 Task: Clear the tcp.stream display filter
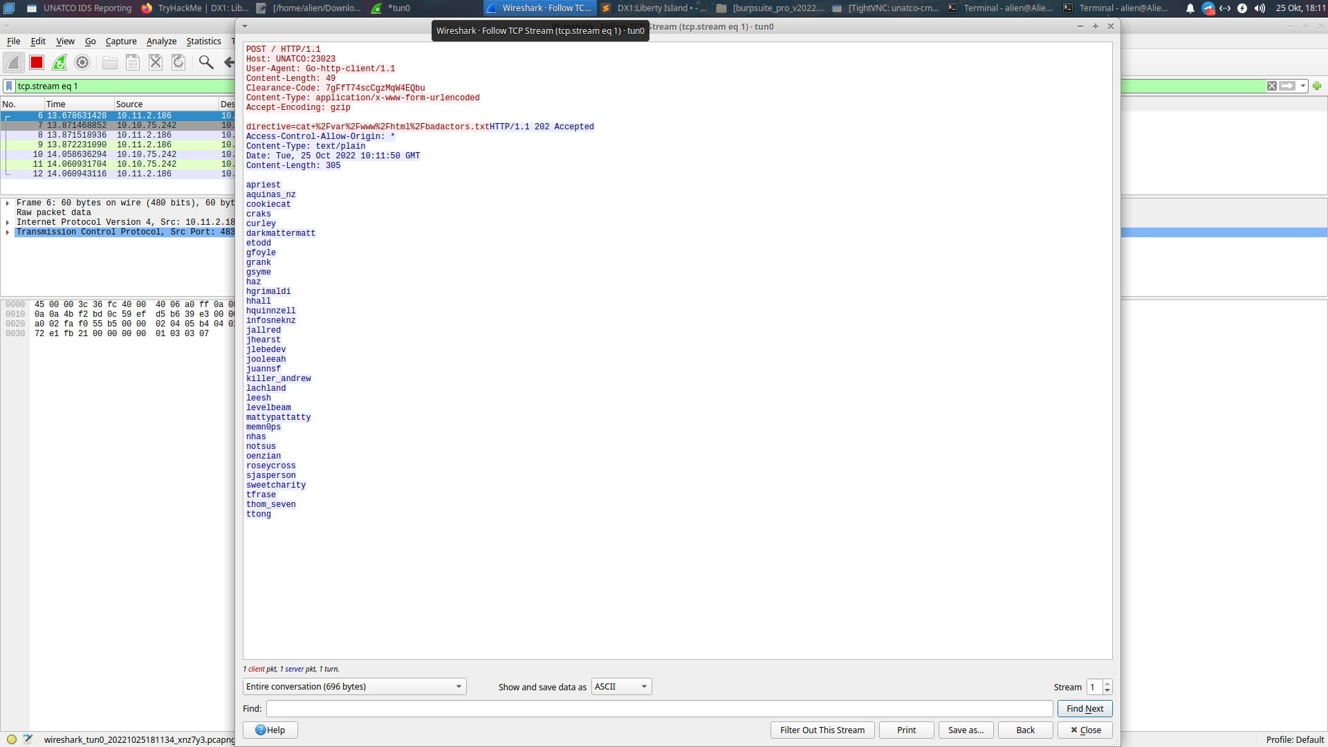click(x=1272, y=86)
